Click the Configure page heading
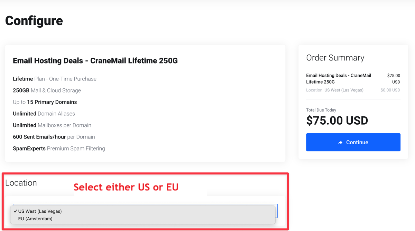 [34, 21]
